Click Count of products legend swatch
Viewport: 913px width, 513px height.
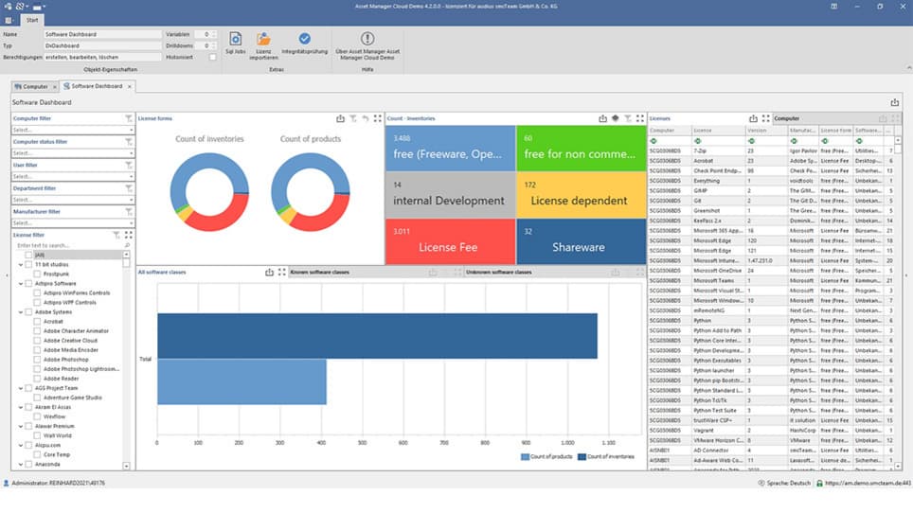point(526,456)
